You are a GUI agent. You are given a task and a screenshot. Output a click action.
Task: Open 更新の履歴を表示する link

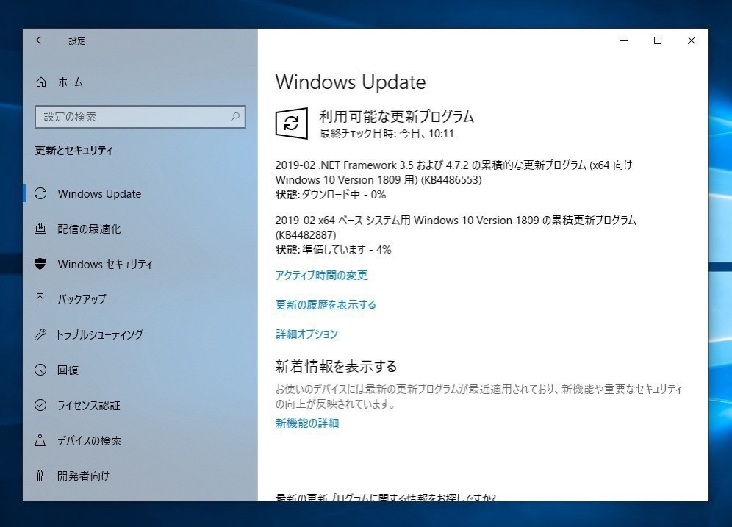click(326, 304)
